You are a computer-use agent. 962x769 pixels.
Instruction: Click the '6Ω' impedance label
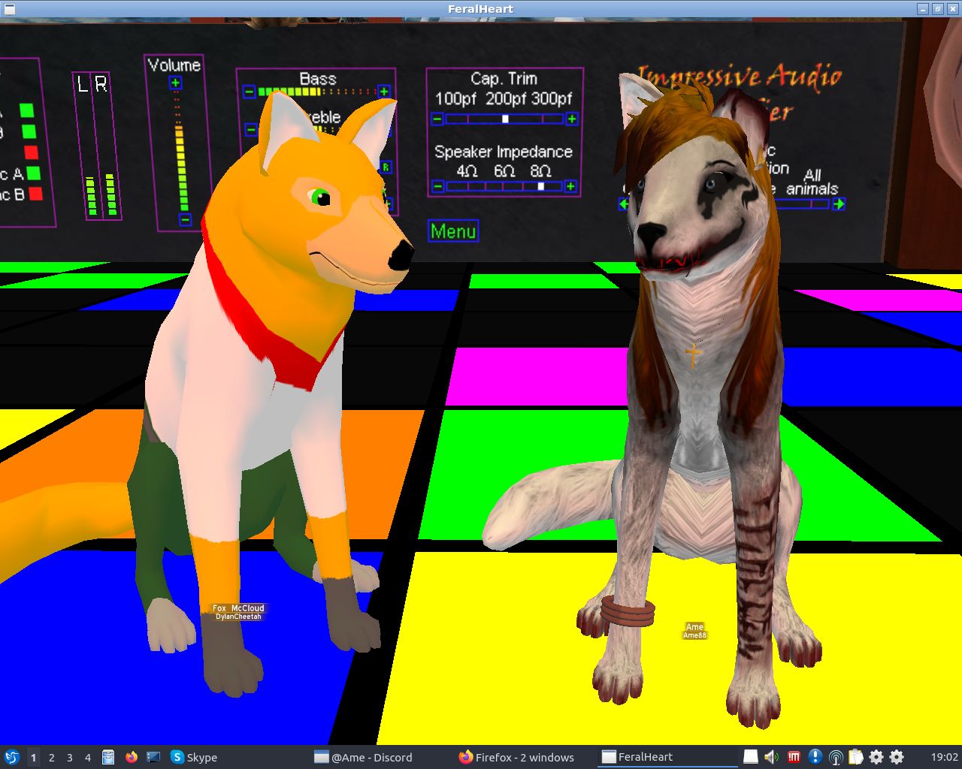(504, 170)
